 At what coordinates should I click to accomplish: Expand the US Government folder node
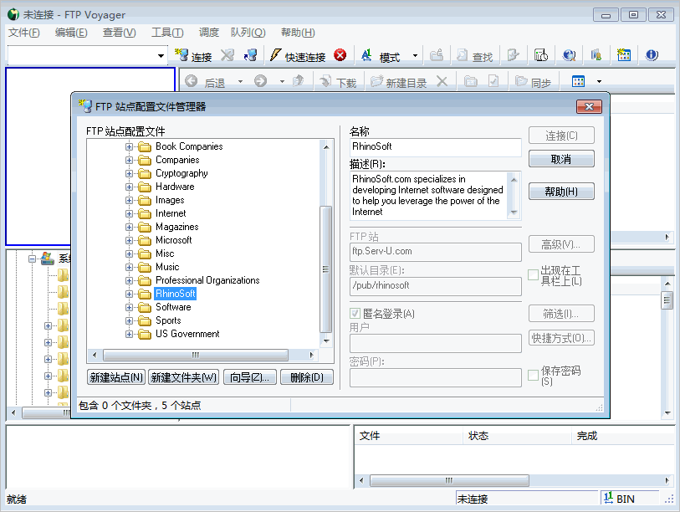click(x=130, y=334)
